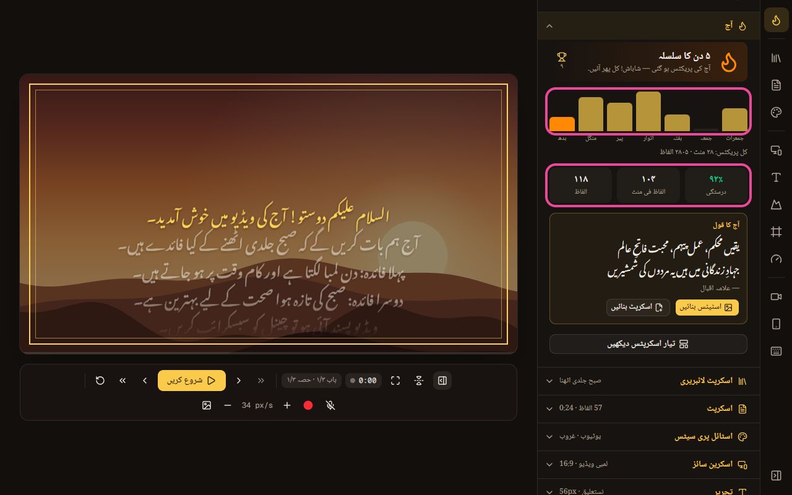Click the اسٹیٹس بنائیں button

coord(707,308)
